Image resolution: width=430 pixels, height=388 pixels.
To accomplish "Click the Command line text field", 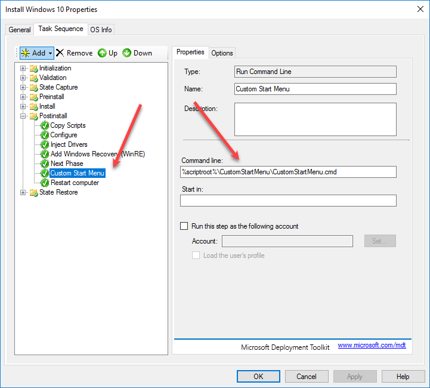I will point(288,172).
